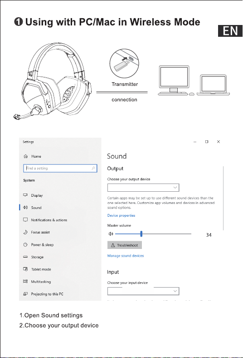Click the Sound speaker icon in sidebar
Screen dimensions: 243x358
[x=25, y=208]
